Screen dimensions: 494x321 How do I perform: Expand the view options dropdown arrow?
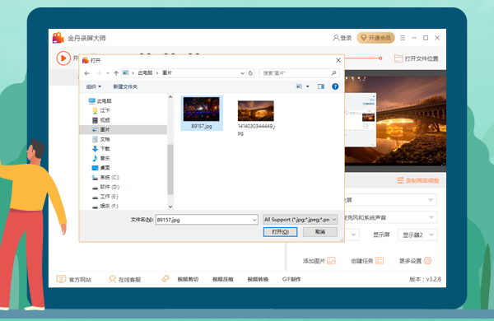(307, 86)
